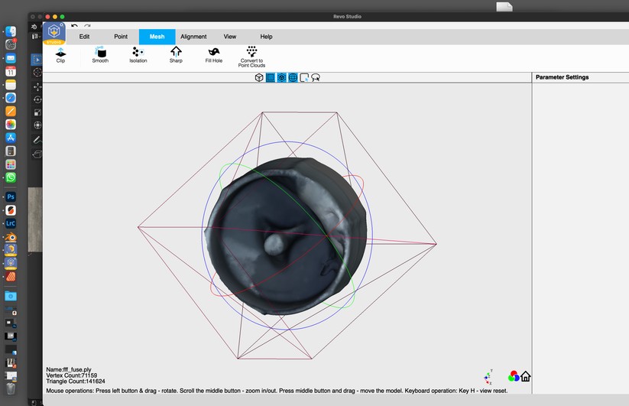
Task: Apply the Smooth tool to the mesh
Action: point(100,53)
